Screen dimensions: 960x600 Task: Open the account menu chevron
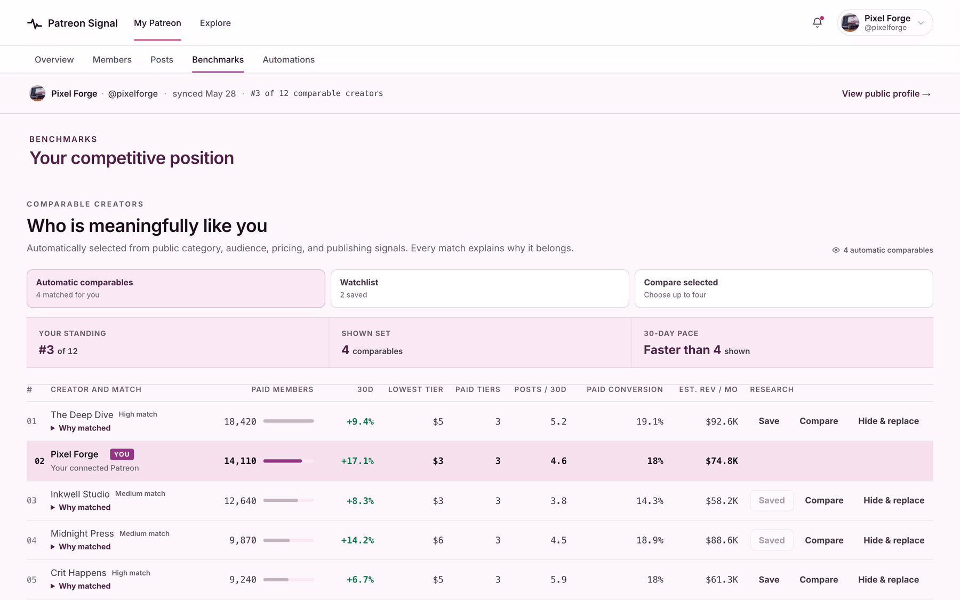(x=921, y=23)
